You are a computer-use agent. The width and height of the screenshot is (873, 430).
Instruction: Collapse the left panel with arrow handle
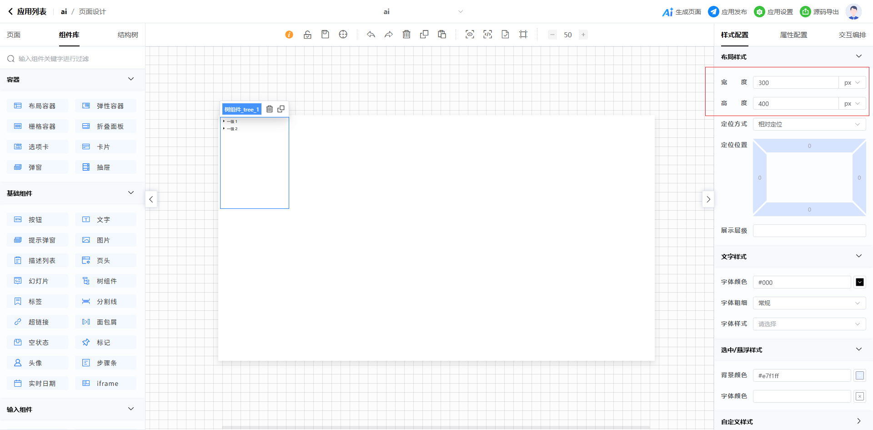coord(151,199)
